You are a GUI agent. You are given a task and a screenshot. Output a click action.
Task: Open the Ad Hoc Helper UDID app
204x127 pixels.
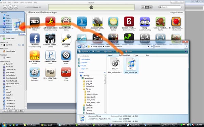(35, 22)
